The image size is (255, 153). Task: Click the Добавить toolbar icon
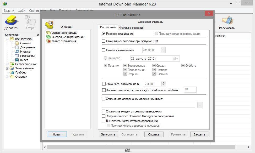coord(11,20)
